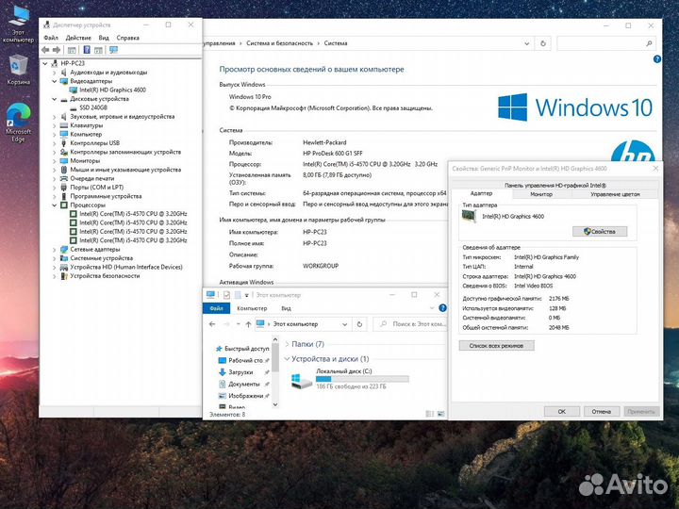Click the search field in System window
The width and height of the screenshot is (679, 509).
coord(606,43)
